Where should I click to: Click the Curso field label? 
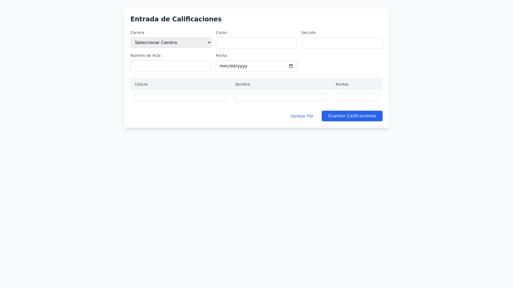click(x=221, y=33)
